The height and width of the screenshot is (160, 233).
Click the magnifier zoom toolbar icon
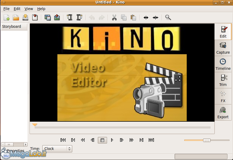(168, 17)
